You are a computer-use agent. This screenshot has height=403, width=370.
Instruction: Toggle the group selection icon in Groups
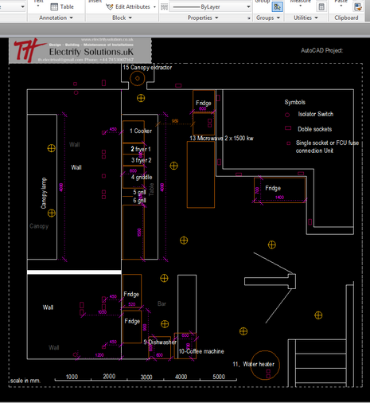(x=277, y=7)
